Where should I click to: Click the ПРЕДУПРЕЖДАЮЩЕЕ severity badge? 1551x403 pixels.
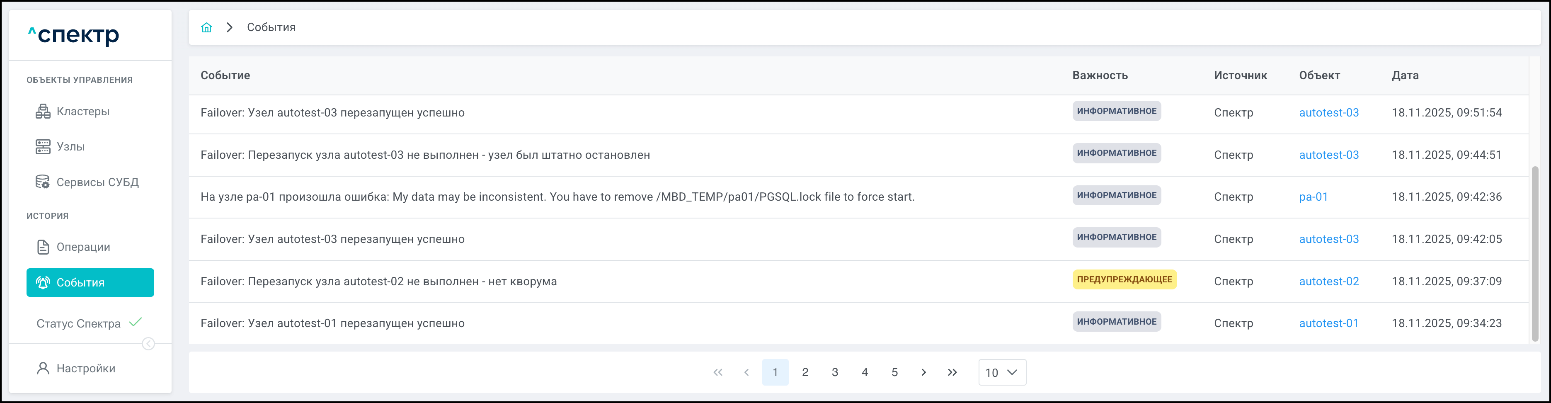(x=1124, y=279)
